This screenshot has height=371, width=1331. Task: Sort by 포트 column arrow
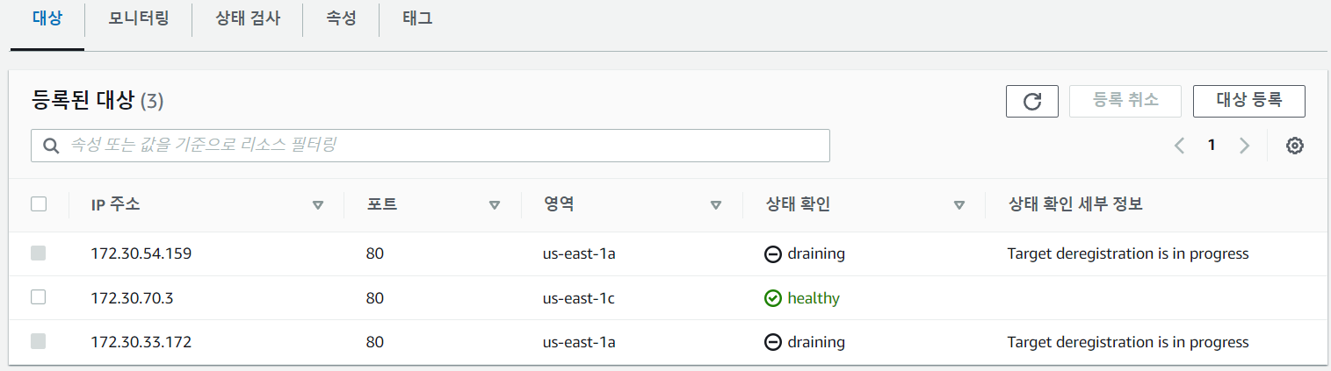point(495,205)
